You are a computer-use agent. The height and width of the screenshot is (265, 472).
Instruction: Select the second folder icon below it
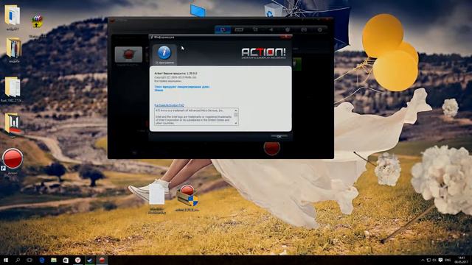tap(14, 48)
